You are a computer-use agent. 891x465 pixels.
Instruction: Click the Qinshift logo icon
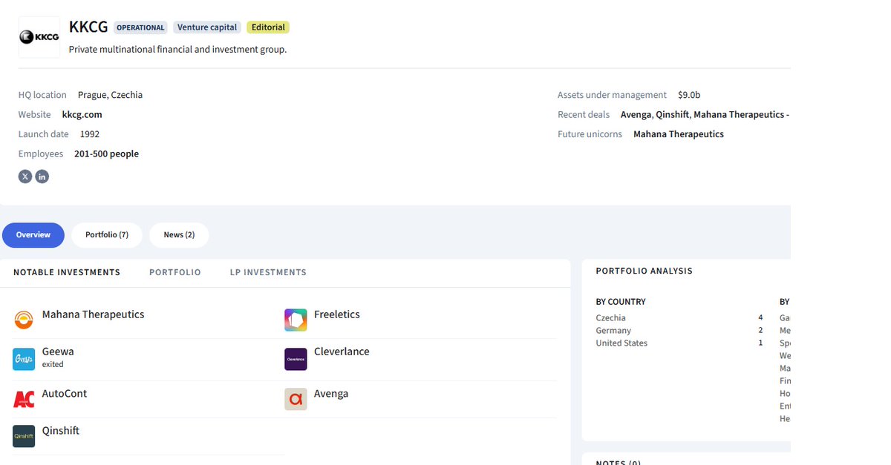(24, 436)
